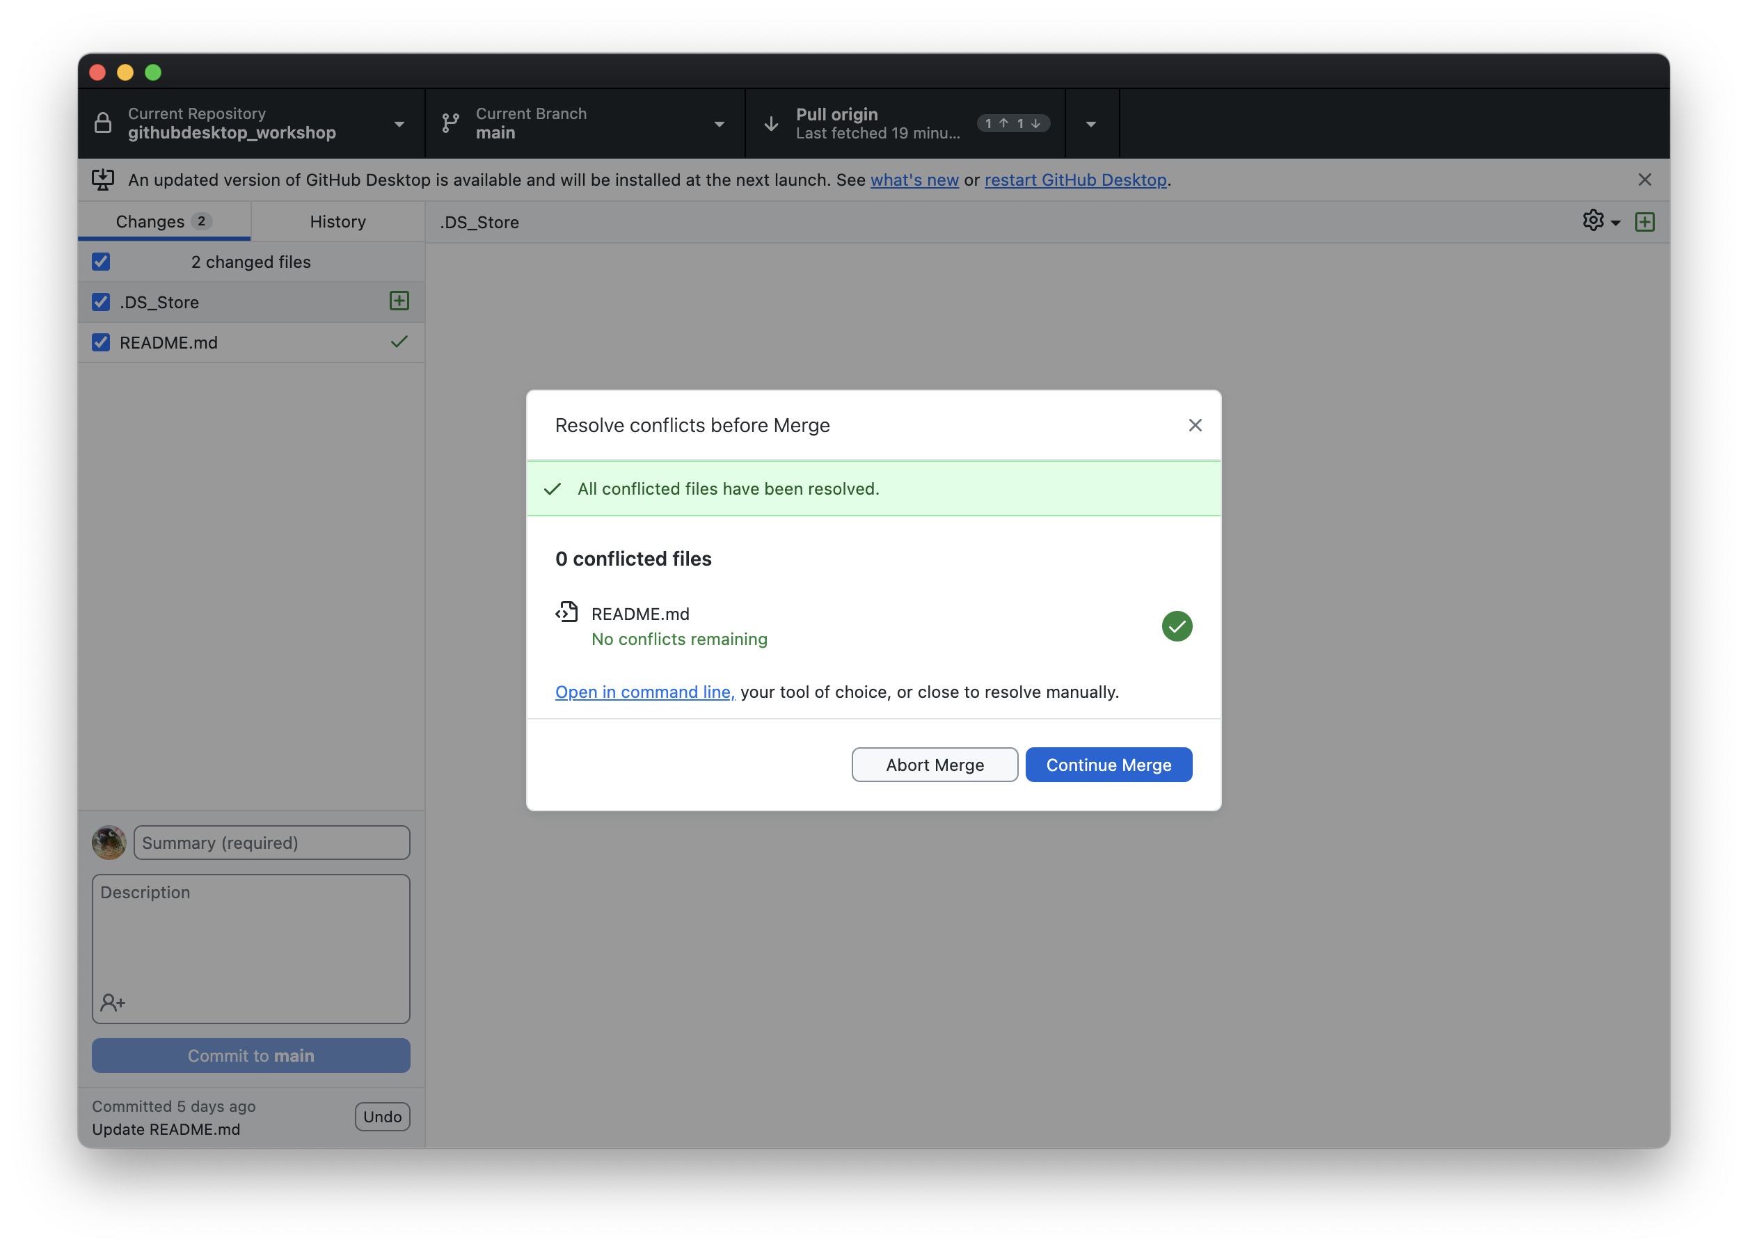Click the lock repository icon

(104, 122)
